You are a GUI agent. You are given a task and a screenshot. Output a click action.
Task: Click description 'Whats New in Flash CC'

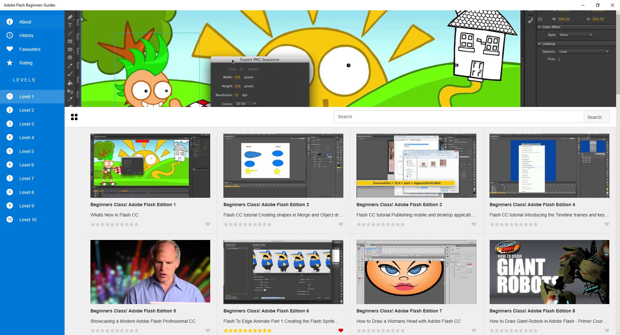[x=114, y=215]
